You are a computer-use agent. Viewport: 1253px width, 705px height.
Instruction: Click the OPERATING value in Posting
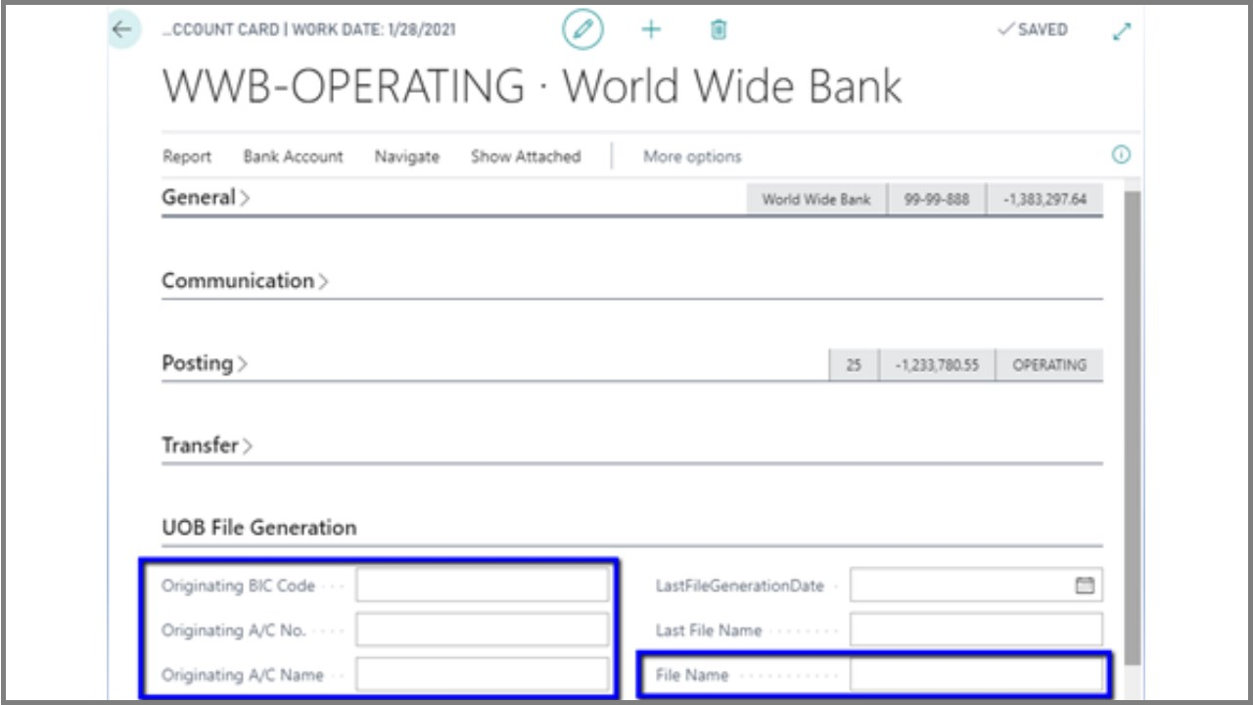point(1049,364)
